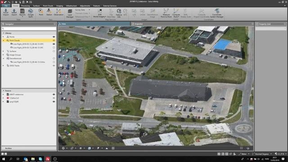
Task: Open Windows search in the taskbar
Action: [11, 159]
